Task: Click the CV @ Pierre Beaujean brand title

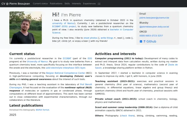Action: [x=16, y=4]
